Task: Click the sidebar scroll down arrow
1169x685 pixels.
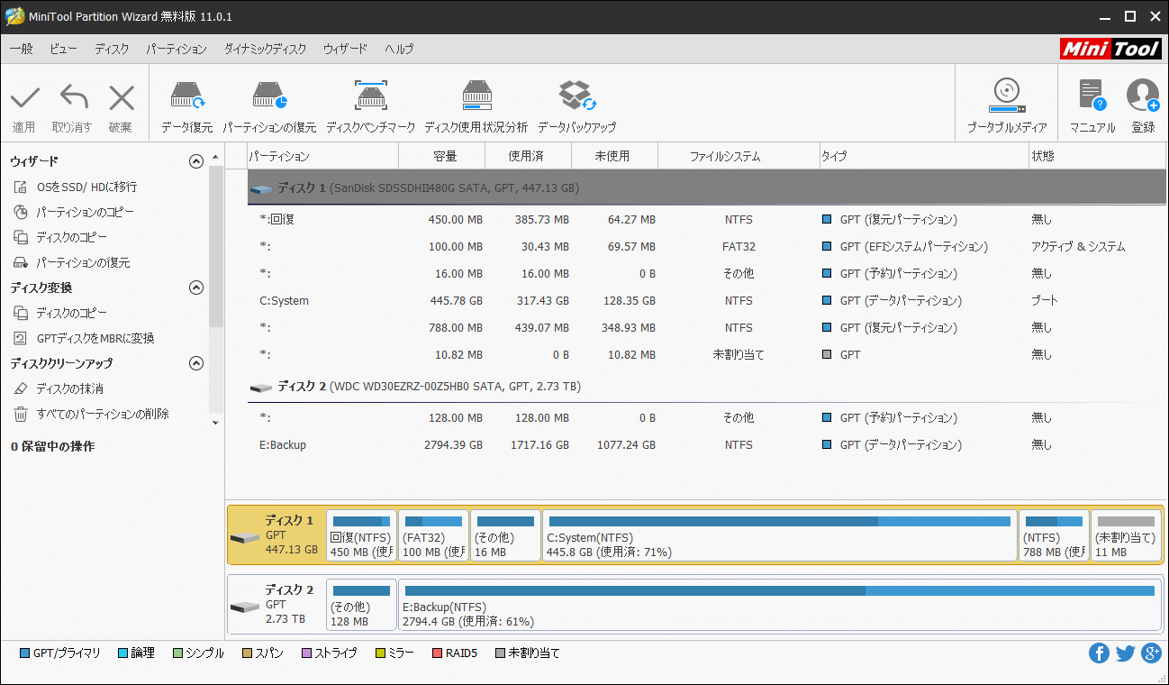Action: [x=215, y=421]
